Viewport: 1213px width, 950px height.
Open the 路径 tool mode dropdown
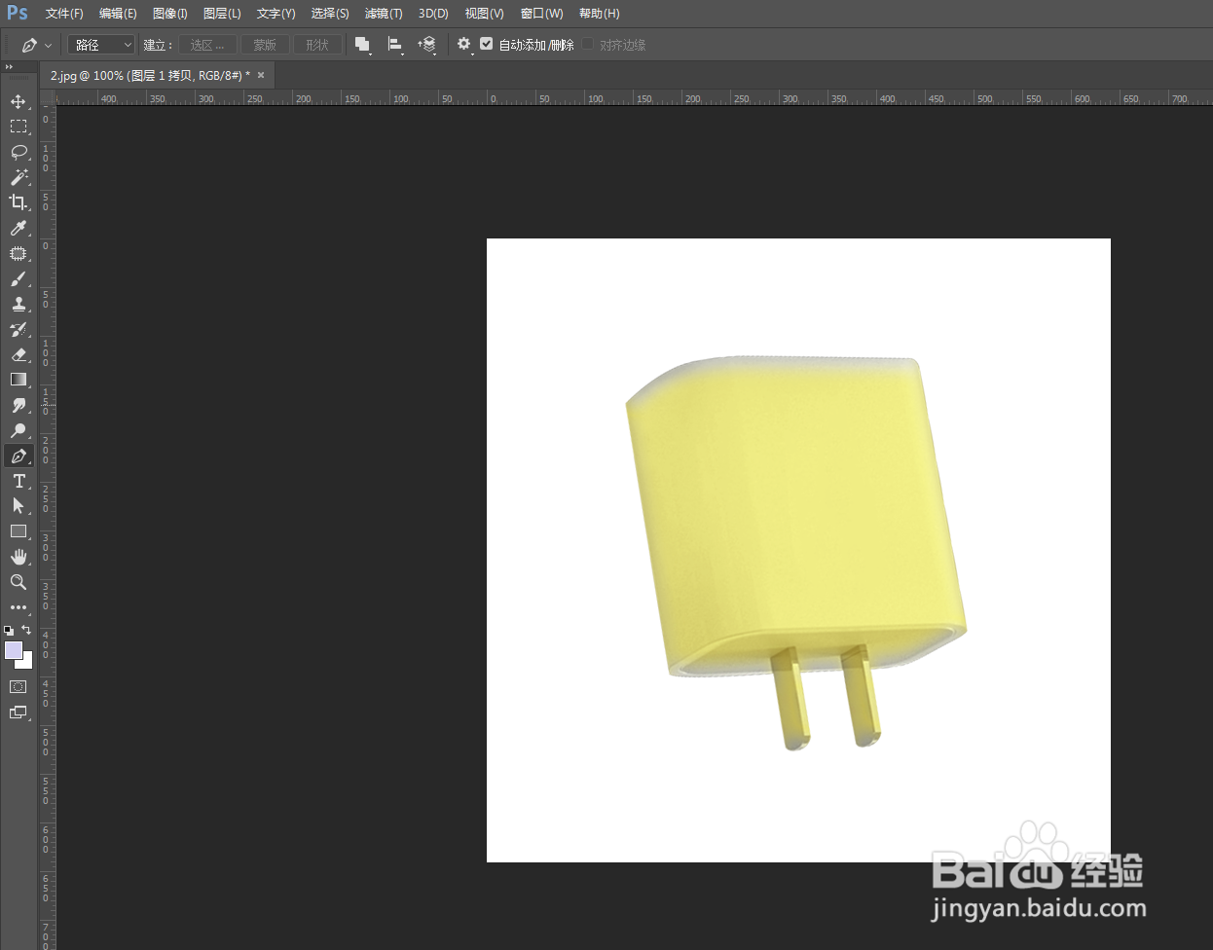[101, 45]
